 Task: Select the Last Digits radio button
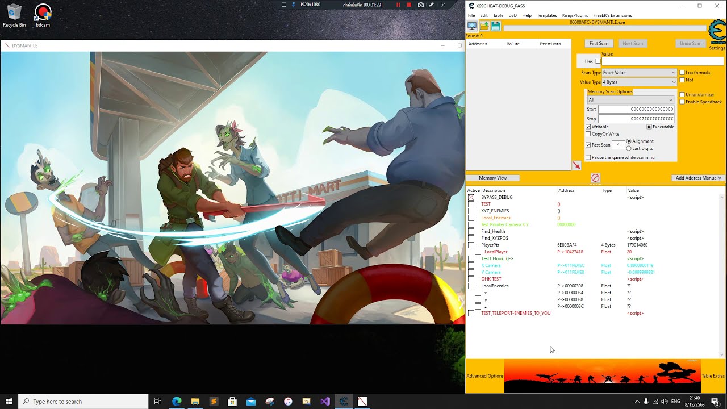629,148
